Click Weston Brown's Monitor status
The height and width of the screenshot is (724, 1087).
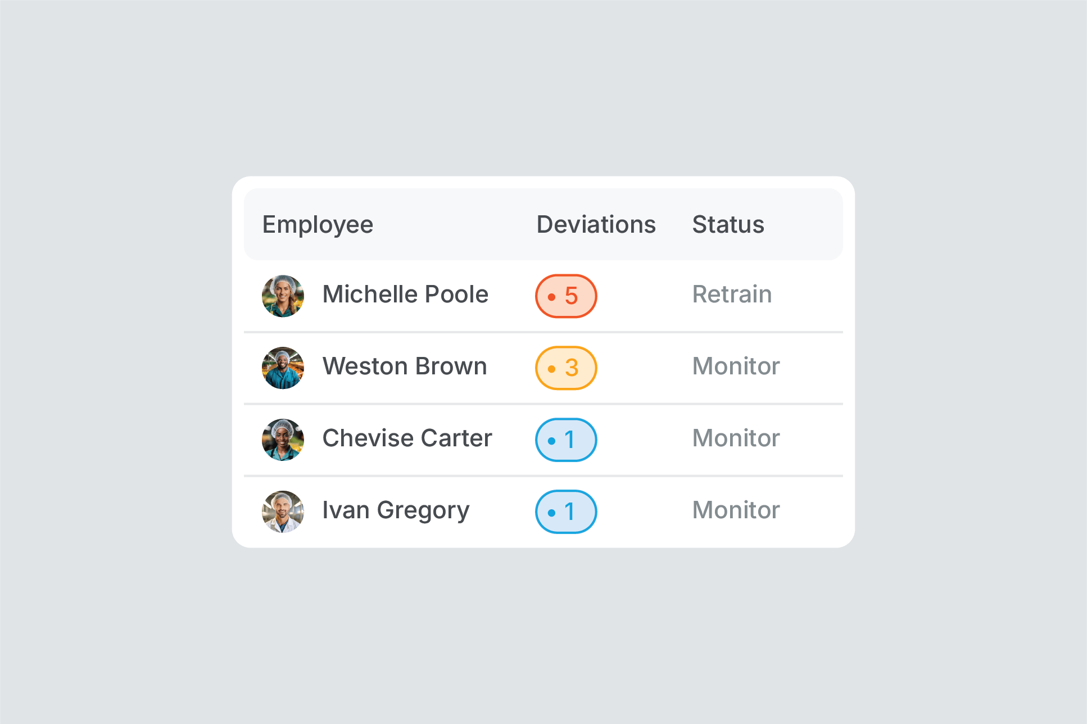pyautogui.click(x=736, y=366)
